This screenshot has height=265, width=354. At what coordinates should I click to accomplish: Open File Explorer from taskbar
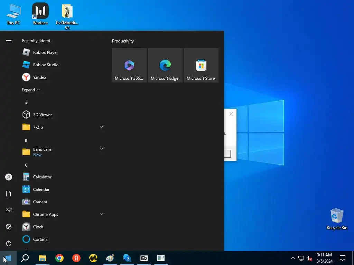(x=43, y=258)
